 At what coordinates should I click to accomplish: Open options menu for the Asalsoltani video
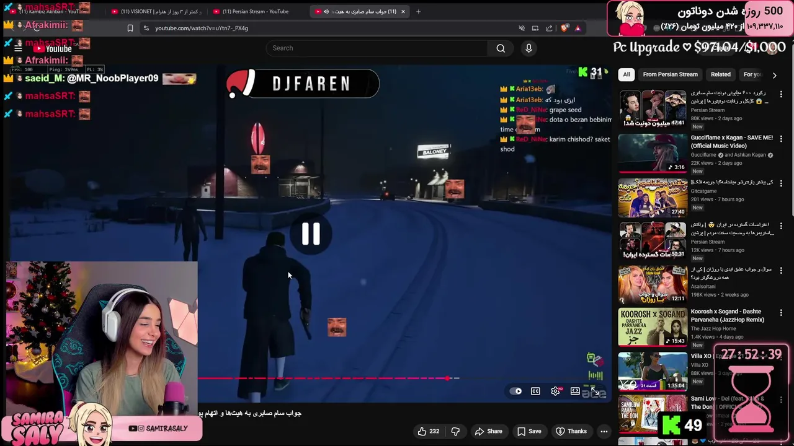pyautogui.click(x=781, y=271)
